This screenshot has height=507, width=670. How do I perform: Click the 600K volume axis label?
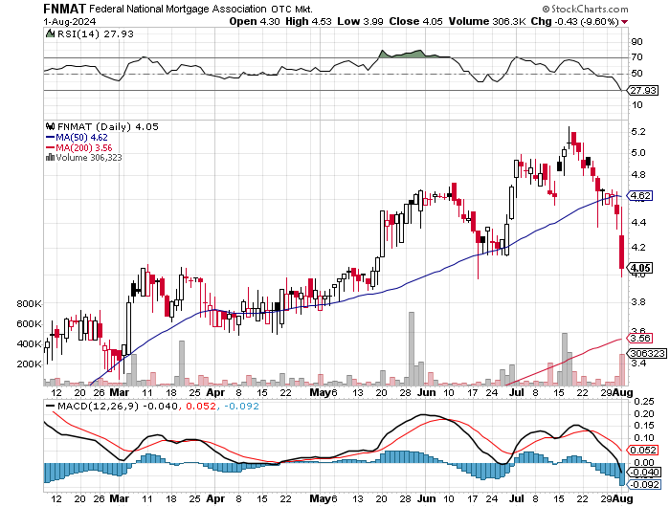point(29,324)
